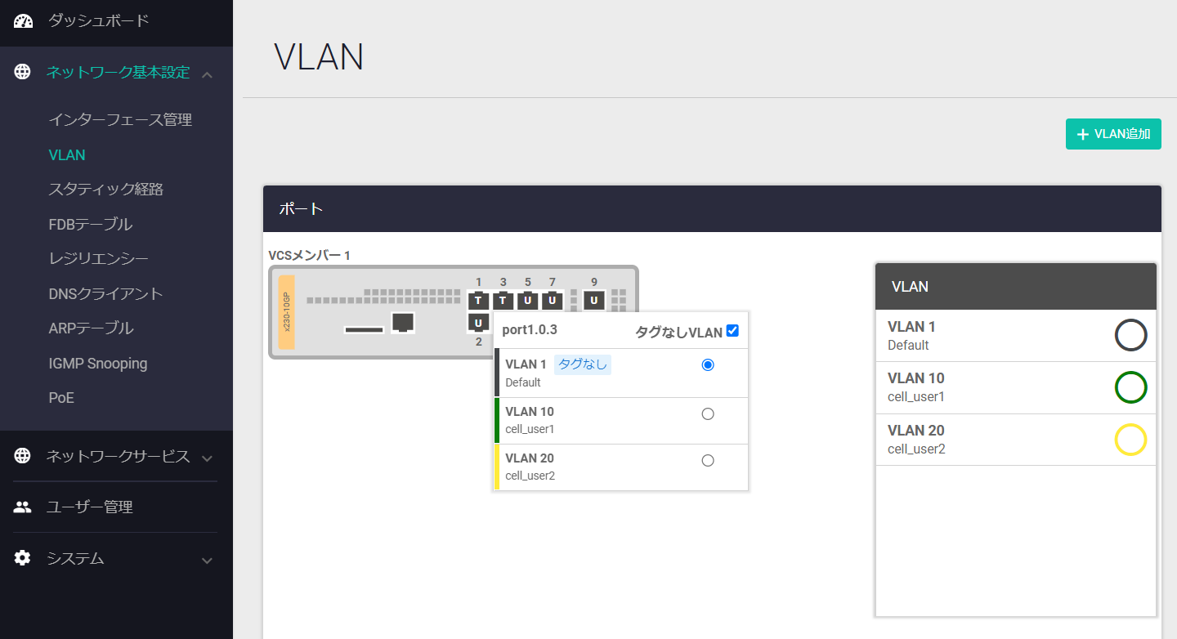Screen dimensions: 1177x639
Task: Open FDBテーブル in the sidebar
Action: pyautogui.click(x=90, y=224)
